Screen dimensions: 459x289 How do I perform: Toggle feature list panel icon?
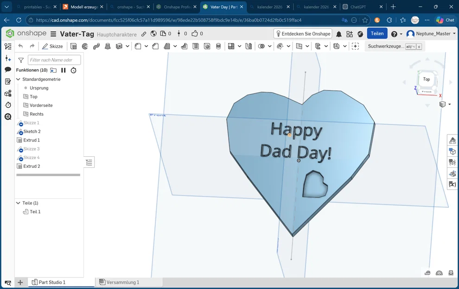tap(8, 46)
